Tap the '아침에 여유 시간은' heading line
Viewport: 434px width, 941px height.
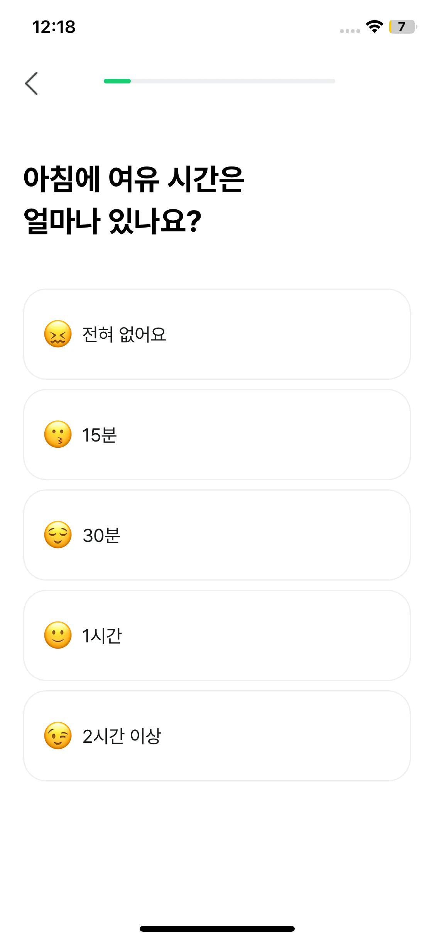point(133,179)
